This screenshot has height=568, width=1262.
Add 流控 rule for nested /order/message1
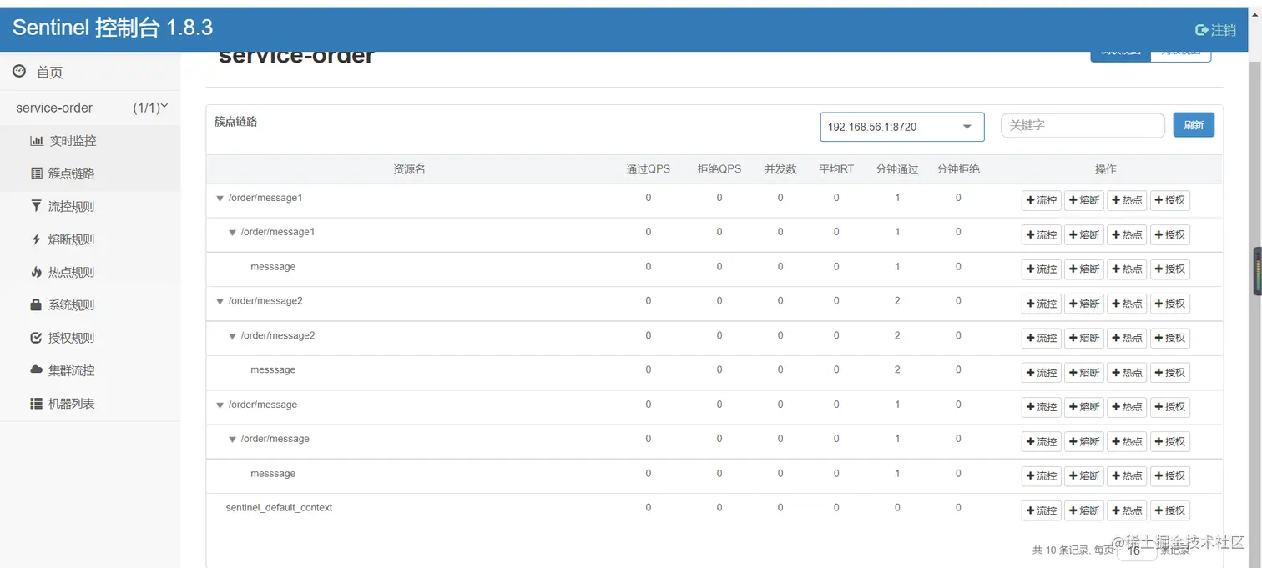click(1042, 235)
